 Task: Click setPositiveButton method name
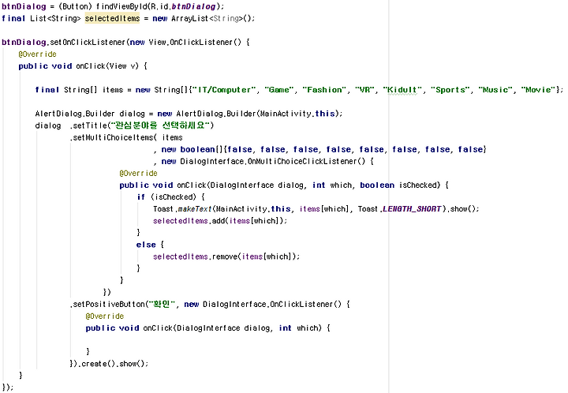pos(109,304)
